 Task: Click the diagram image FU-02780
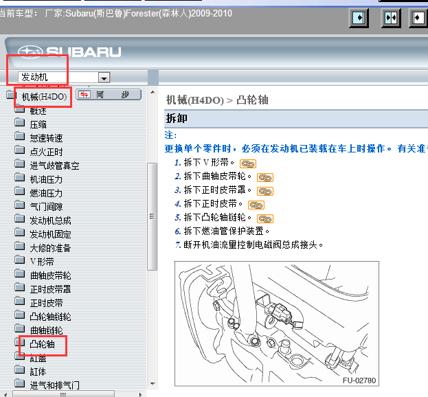[x=277, y=324]
